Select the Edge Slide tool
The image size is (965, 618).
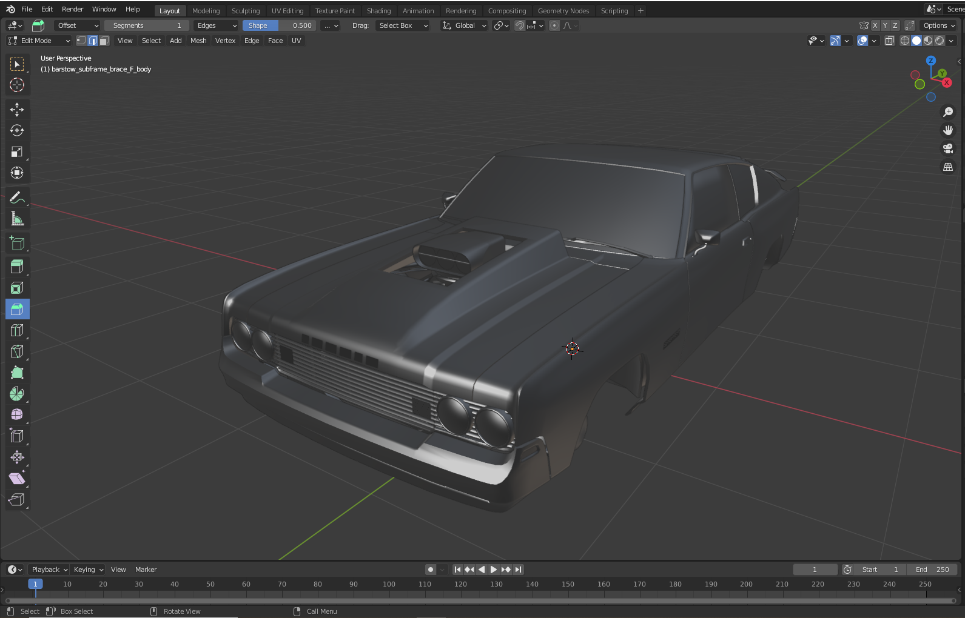click(17, 436)
